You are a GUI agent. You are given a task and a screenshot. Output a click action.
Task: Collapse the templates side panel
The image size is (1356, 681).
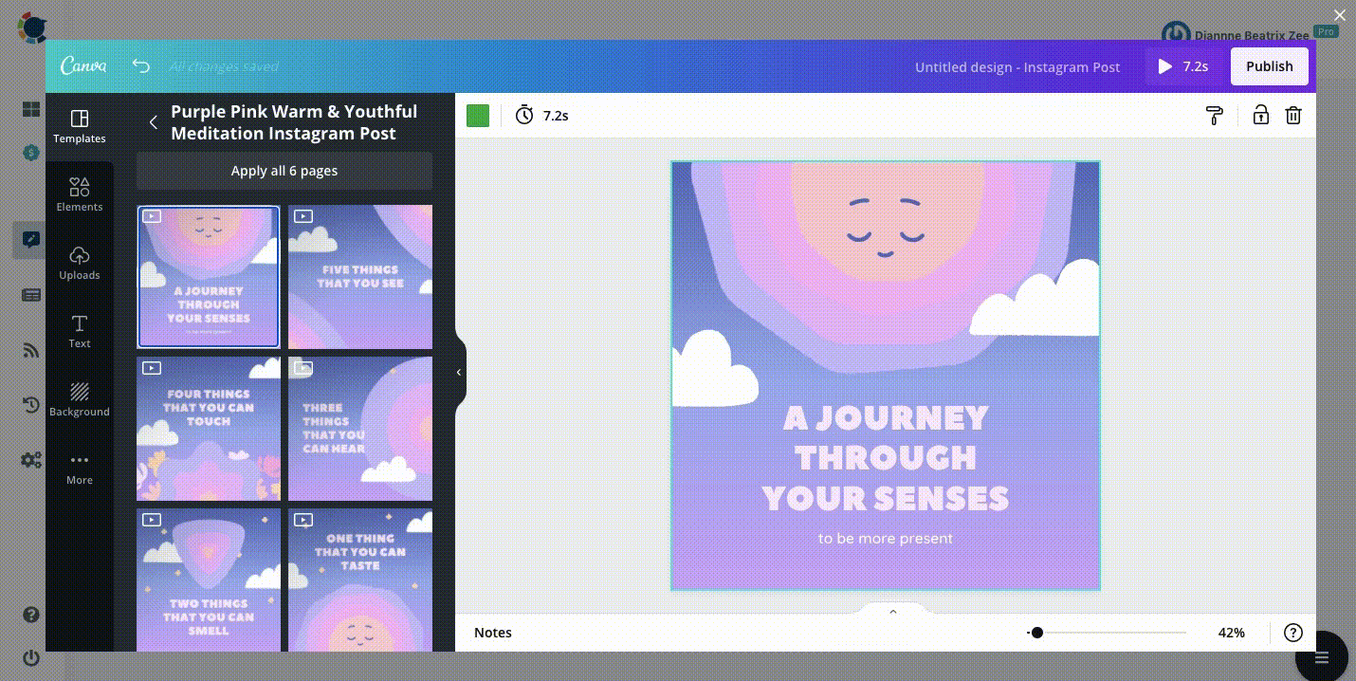[x=459, y=372]
